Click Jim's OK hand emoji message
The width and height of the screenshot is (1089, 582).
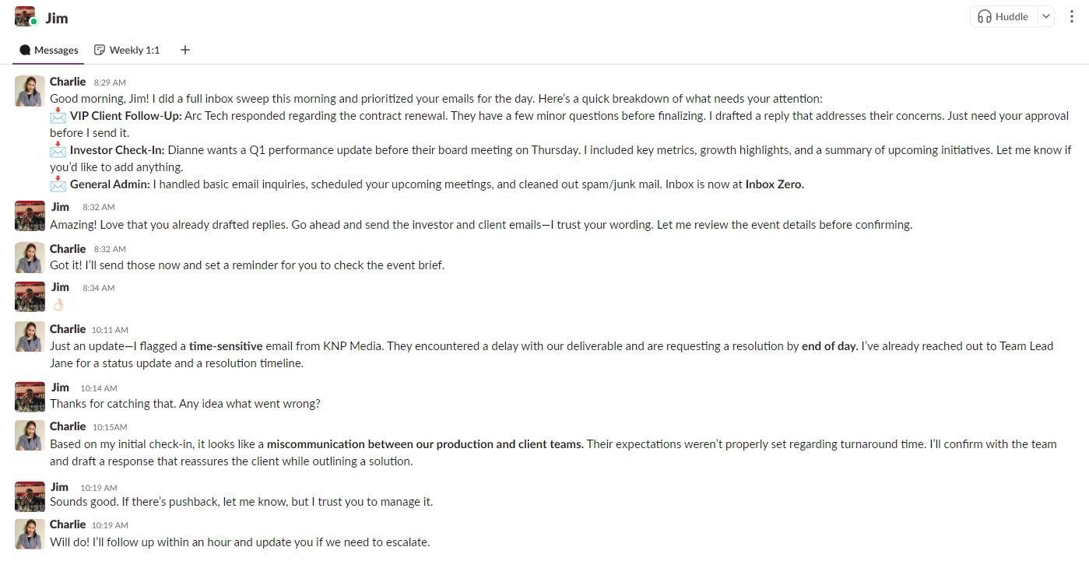pos(58,305)
